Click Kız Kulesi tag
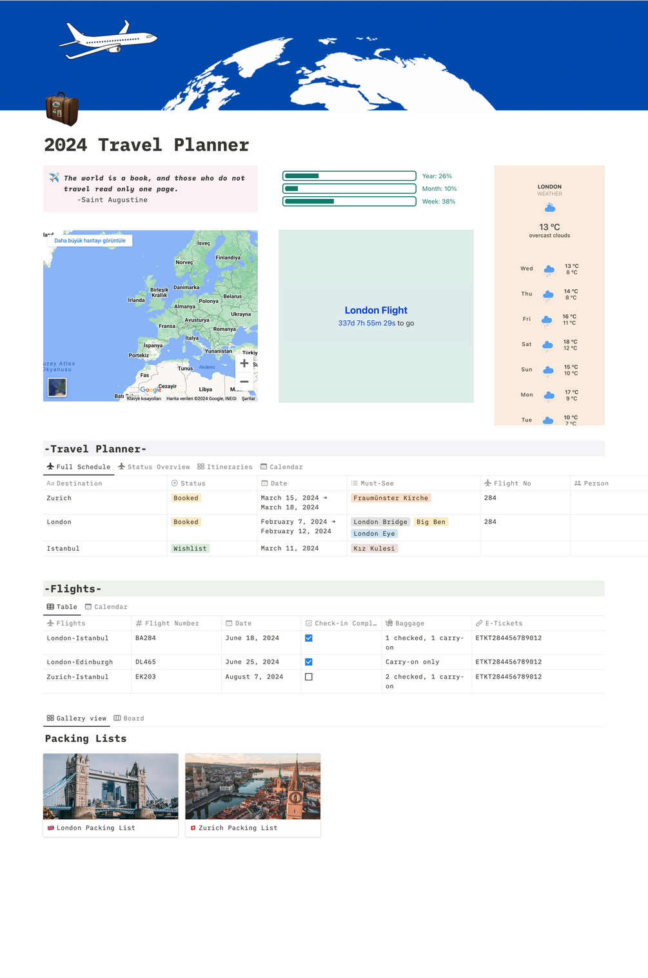 click(x=374, y=549)
